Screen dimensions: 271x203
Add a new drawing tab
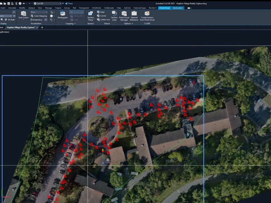click(x=42, y=27)
